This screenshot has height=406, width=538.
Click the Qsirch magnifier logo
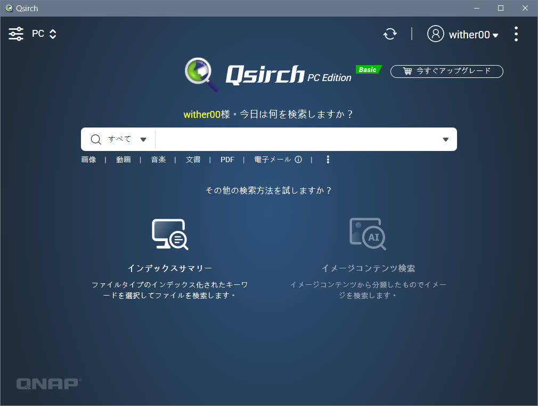coord(201,74)
